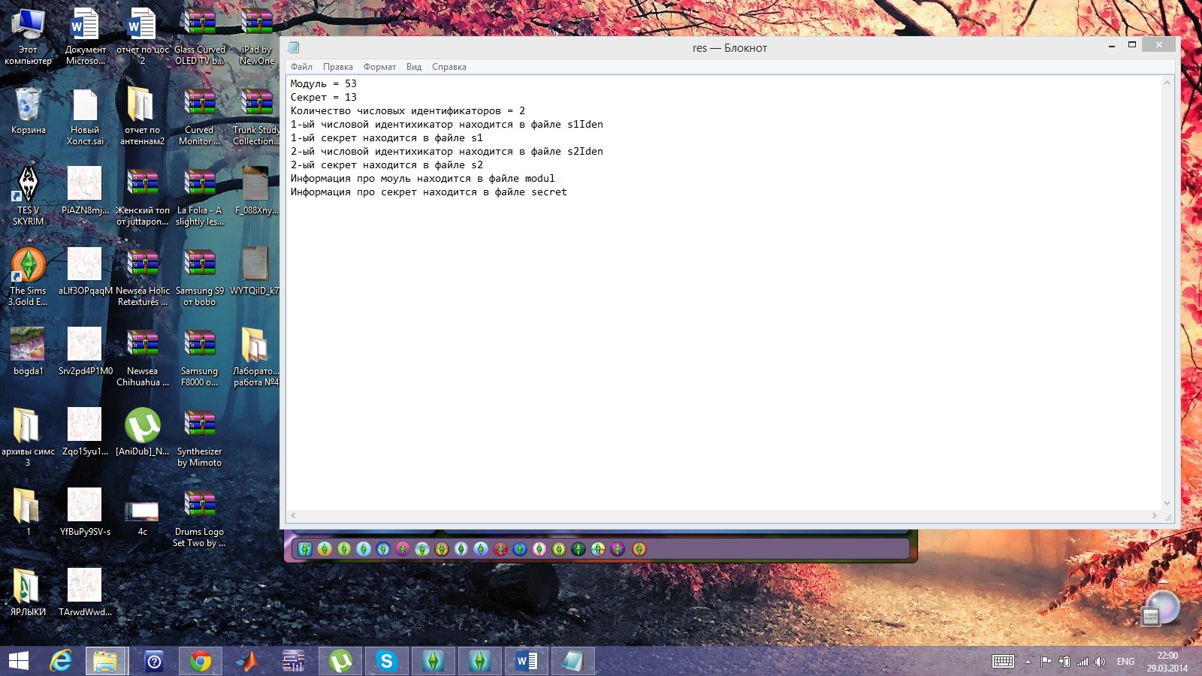This screenshot has width=1202, height=676.
Task: Open MATLAB from the taskbar
Action: pos(247,661)
